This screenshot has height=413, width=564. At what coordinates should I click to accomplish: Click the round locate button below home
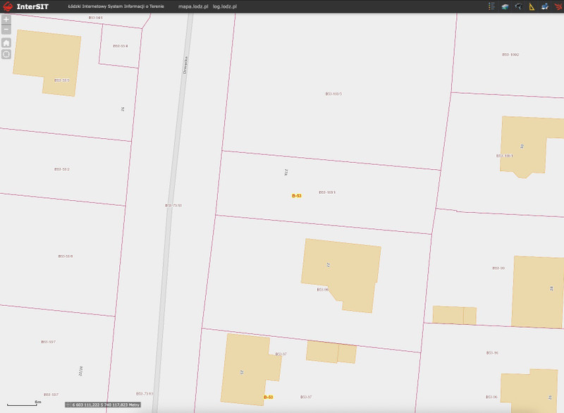(x=6, y=54)
